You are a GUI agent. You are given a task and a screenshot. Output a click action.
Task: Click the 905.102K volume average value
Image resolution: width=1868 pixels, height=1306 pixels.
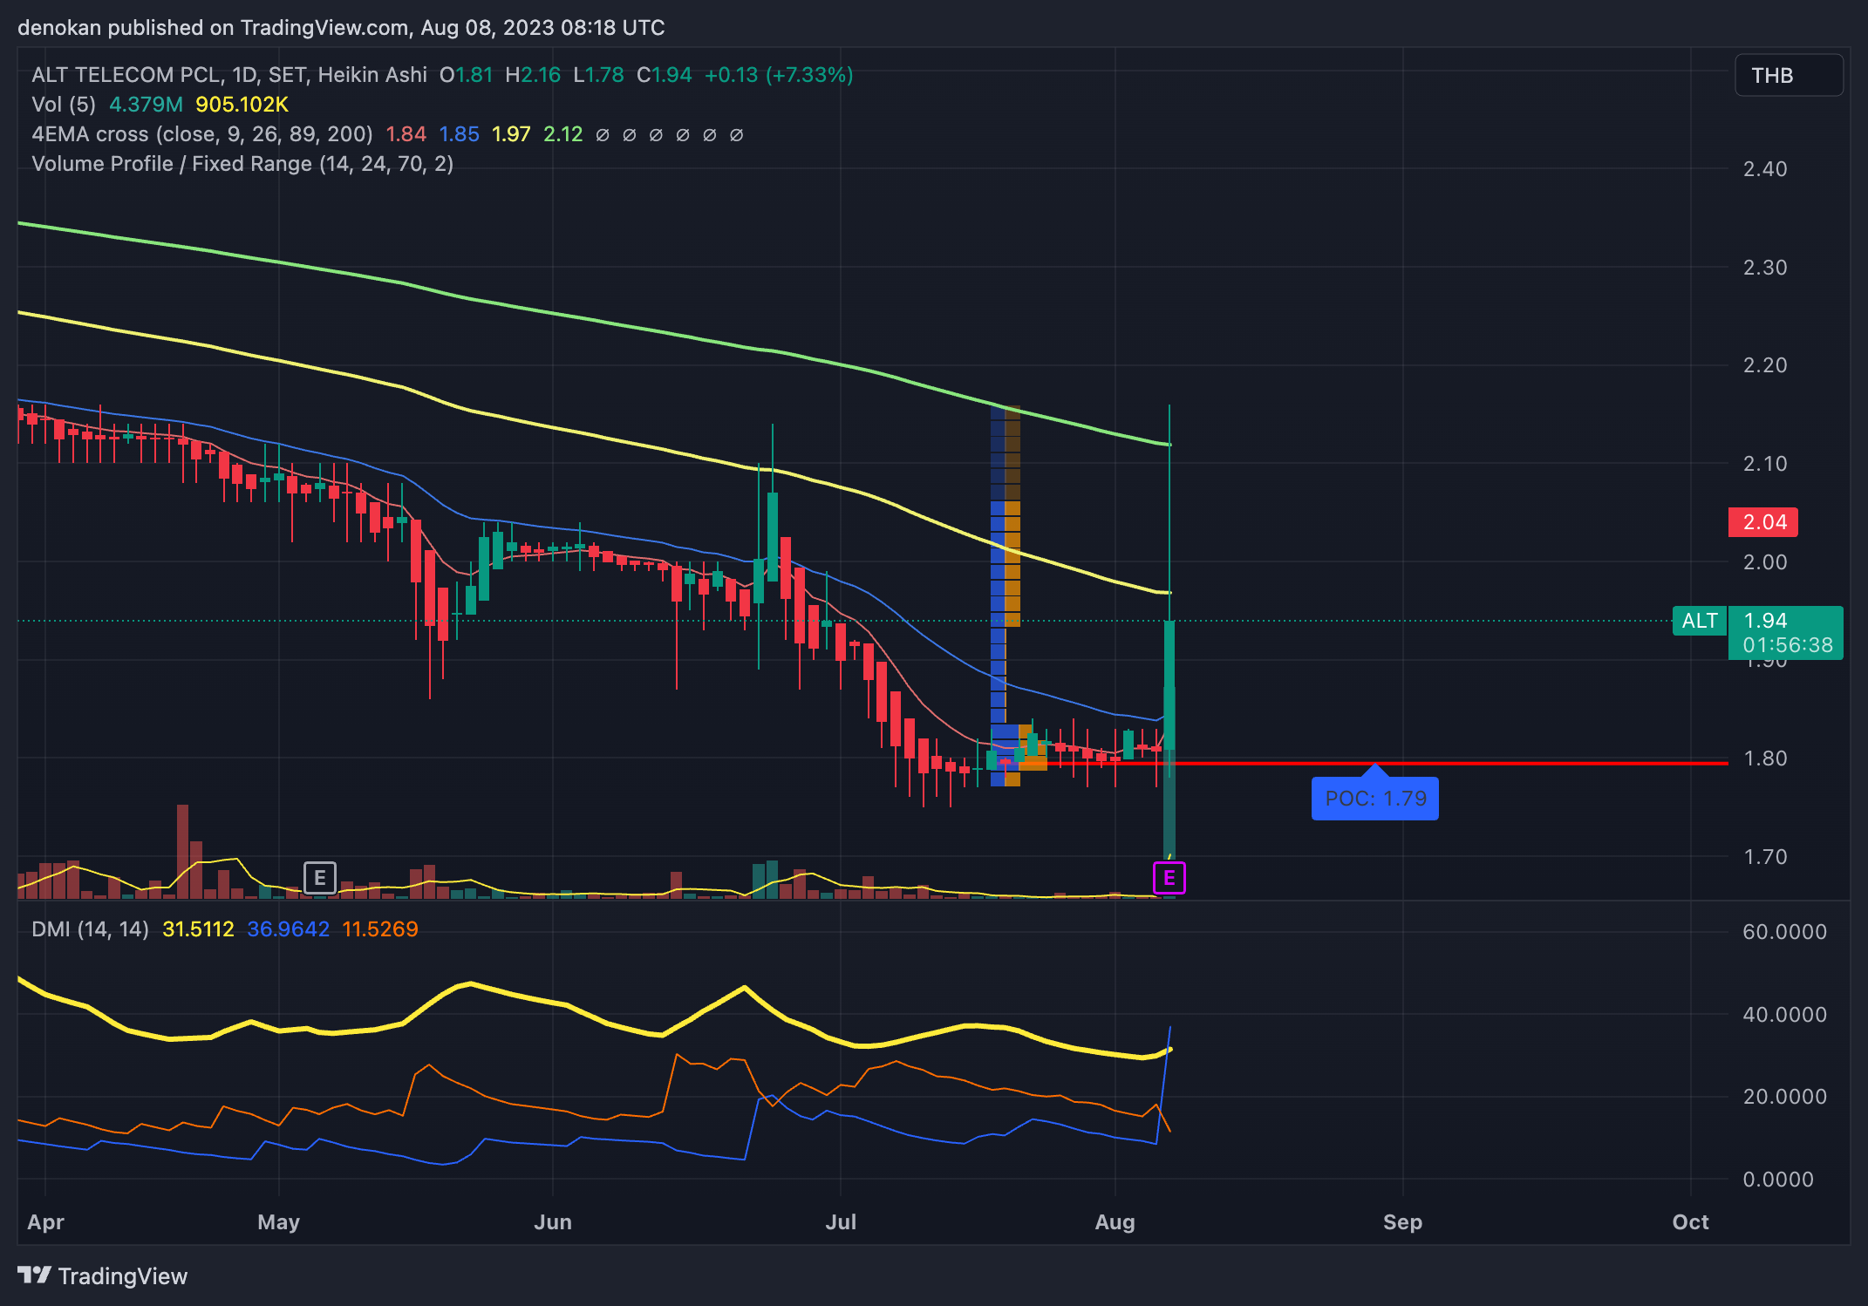coord(242,105)
